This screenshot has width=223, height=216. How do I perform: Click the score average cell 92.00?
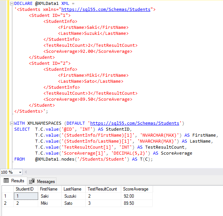coord(137,196)
